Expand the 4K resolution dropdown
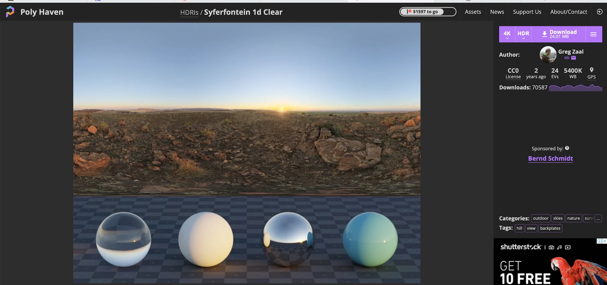 pyautogui.click(x=507, y=34)
